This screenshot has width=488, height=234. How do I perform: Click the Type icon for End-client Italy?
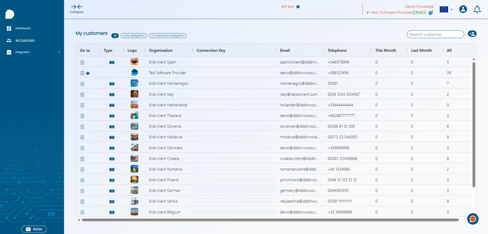[112, 95]
